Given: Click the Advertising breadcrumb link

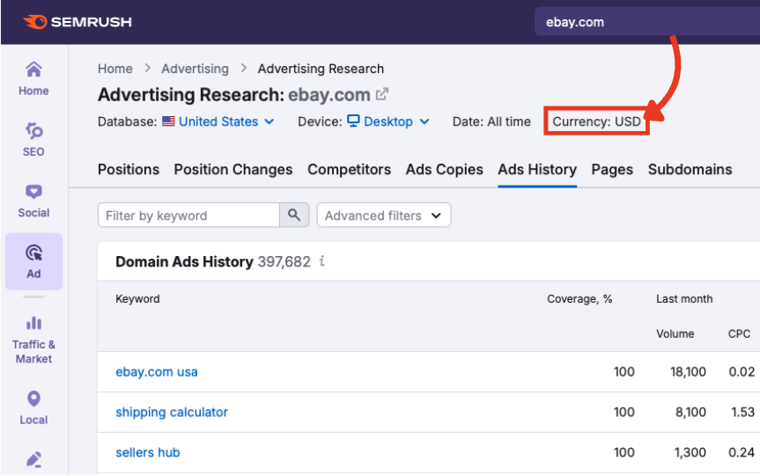Looking at the screenshot, I should click(195, 69).
